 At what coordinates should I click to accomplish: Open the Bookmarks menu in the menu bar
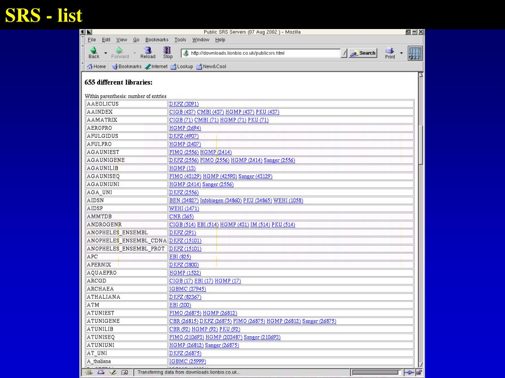157,39
